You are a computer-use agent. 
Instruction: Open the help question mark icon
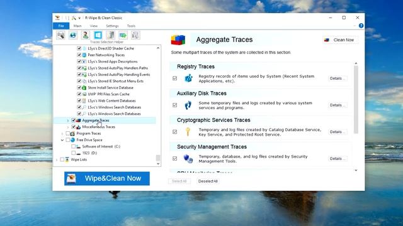(x=361, y=26)
